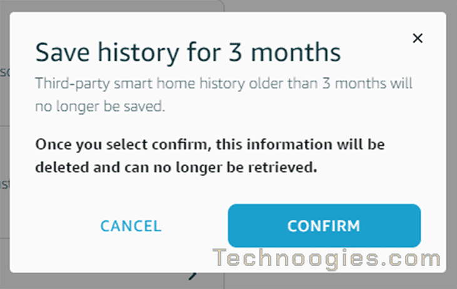The height and width of the screenshot is (289, 457).
Task: Click the word 'confirm' in the bold warning text
Action: click(182, 144)
